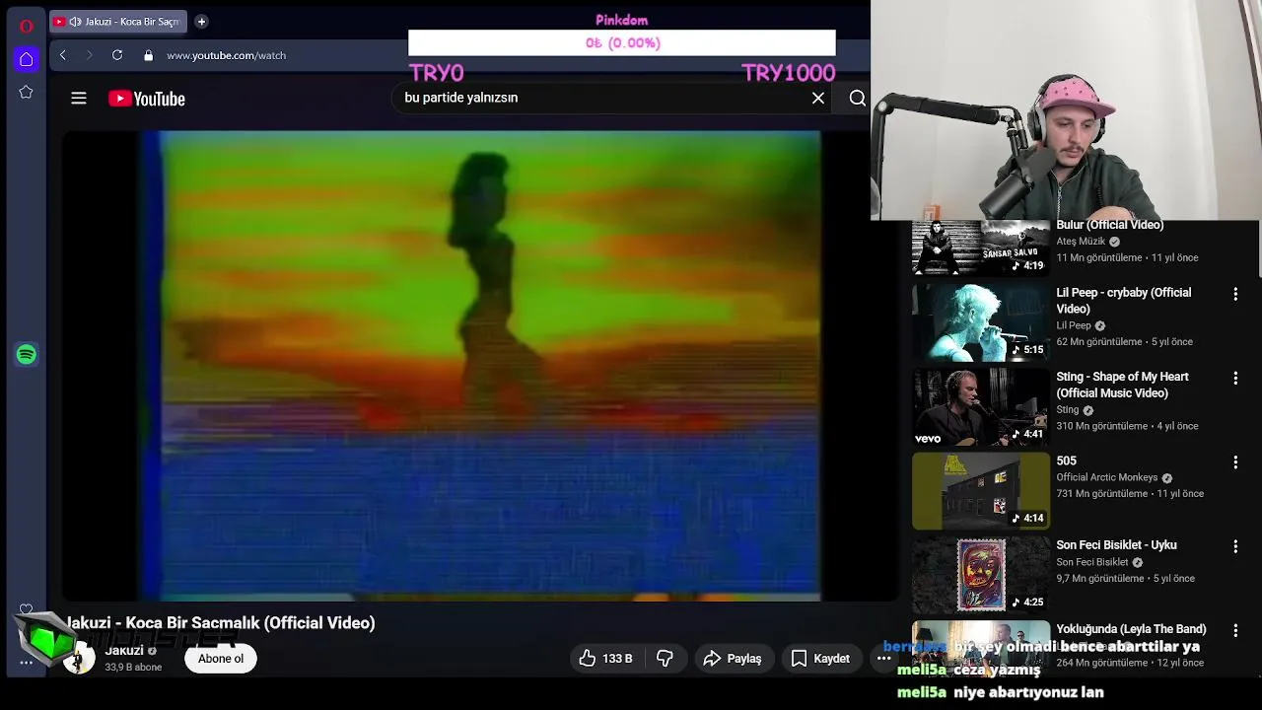Screen dimensions: 1262x710
Task: Click the Opera sidebar home icon
Action: click(27, 60)
